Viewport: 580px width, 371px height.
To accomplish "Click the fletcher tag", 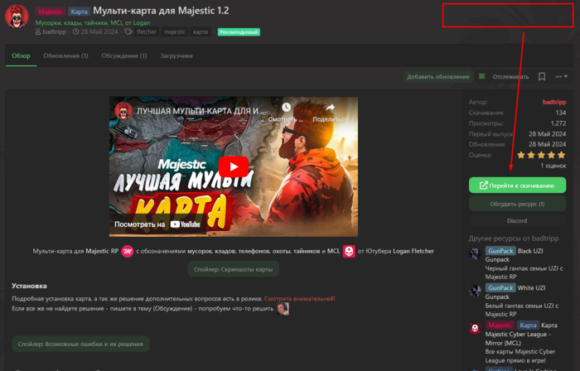I will pos(147,31).
